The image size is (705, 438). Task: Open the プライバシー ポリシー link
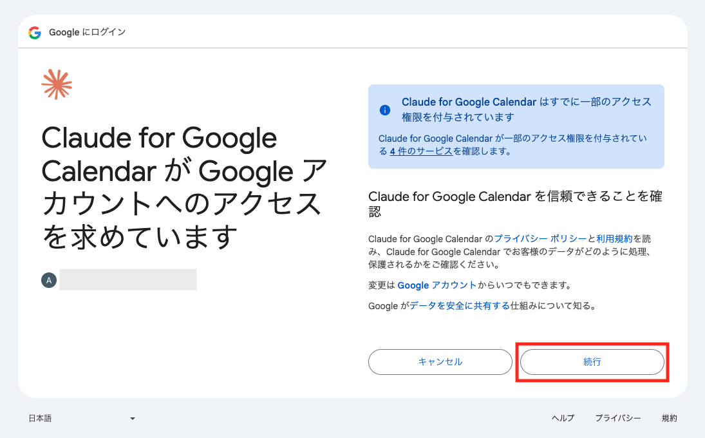click(540, 239)
